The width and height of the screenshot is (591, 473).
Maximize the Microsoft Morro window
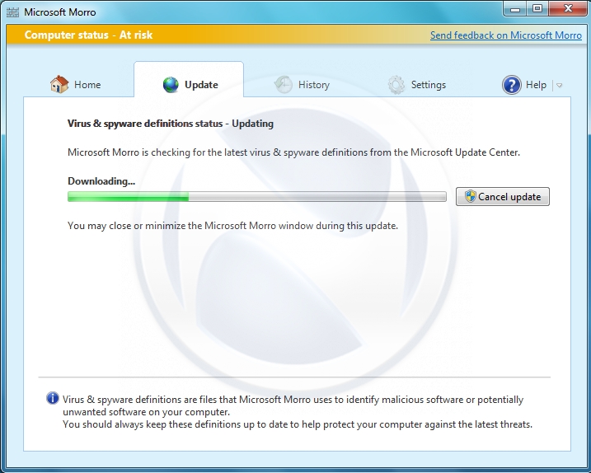538,9
